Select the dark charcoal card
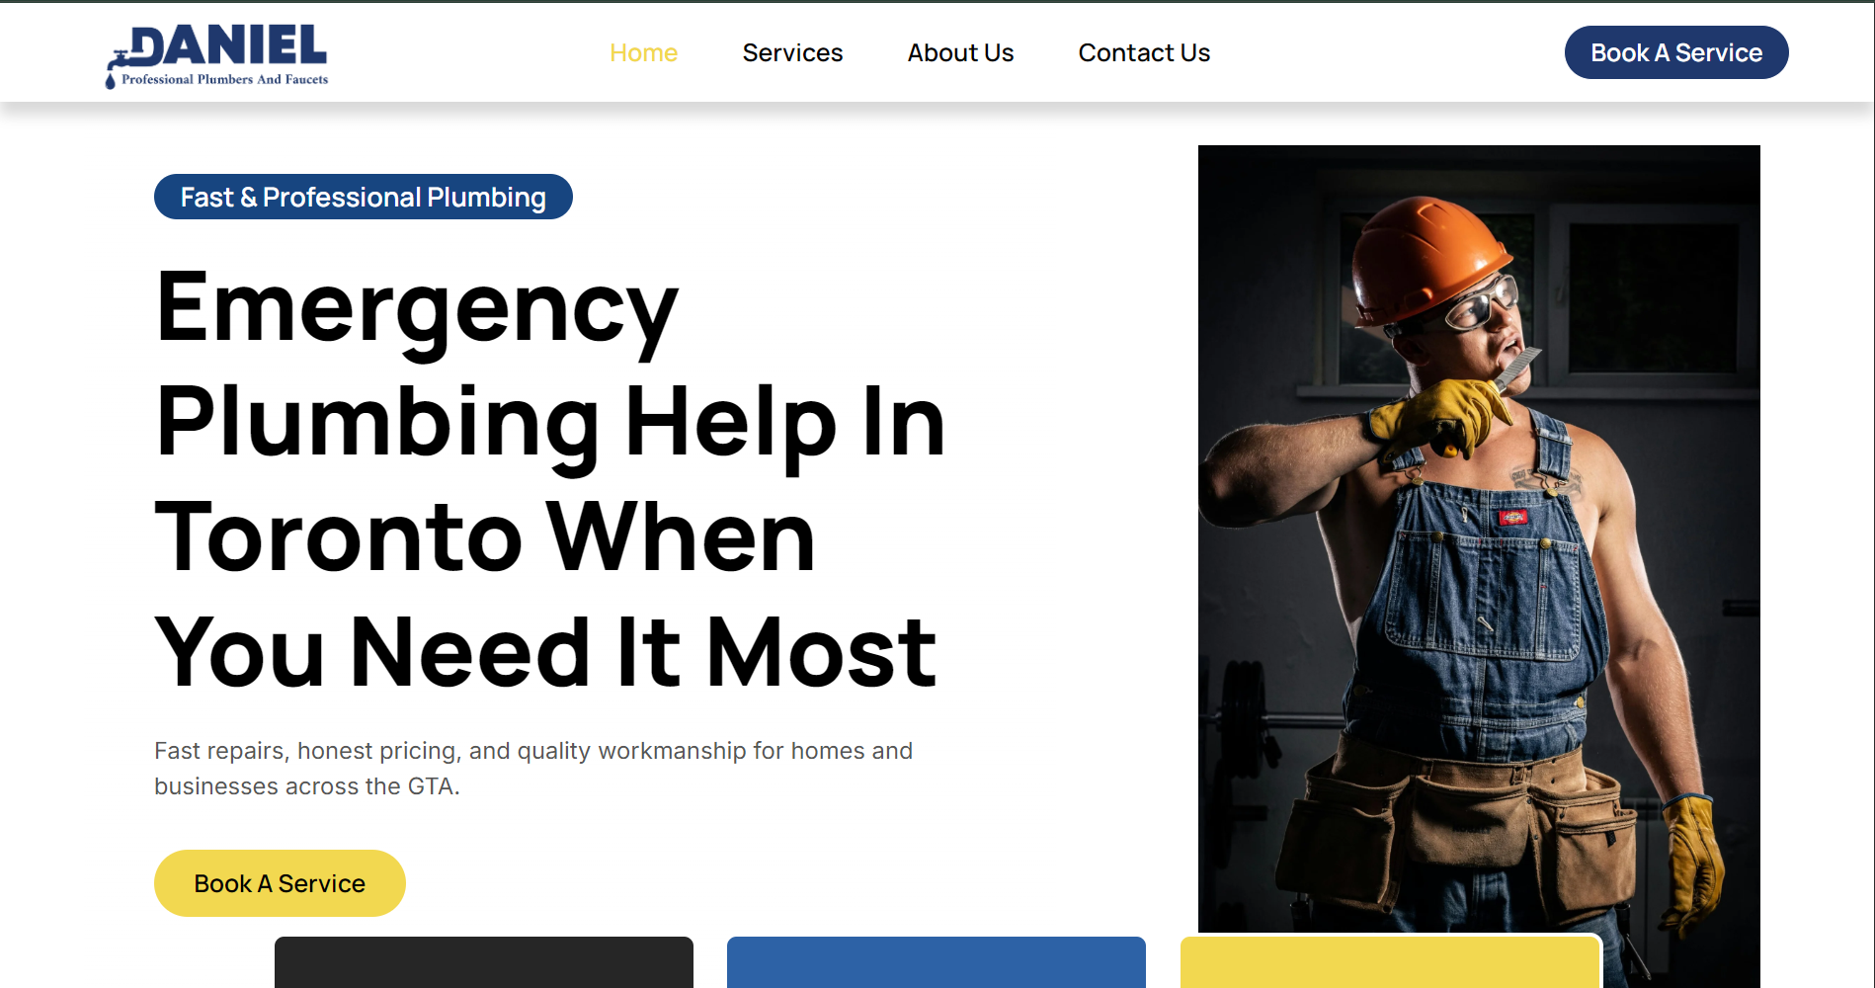Image resolution: width=1875 pixels, height=988 pixels. point(484,962)
